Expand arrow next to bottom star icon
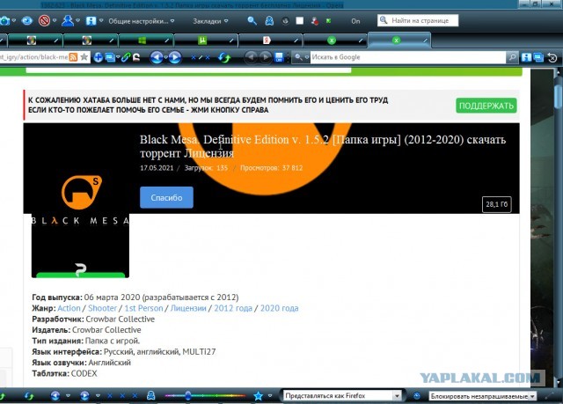563x404 pixels. pos(270,396)
